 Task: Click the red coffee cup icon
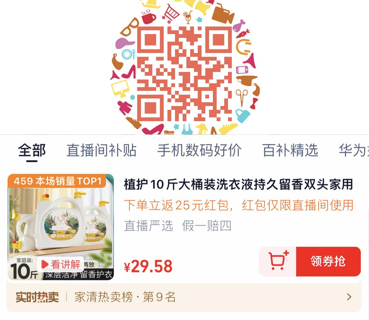(149, 17)
